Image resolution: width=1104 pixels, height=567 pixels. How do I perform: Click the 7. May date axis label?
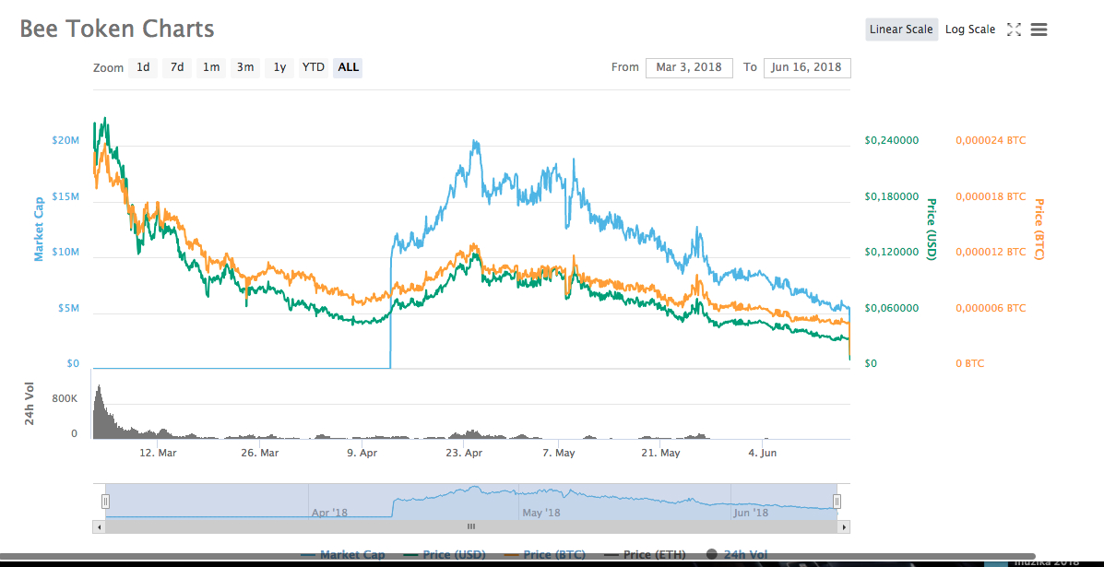[x=559, y=454]
